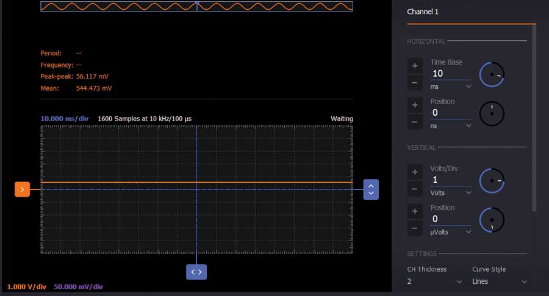Click the horizontal position handle below graph

[196, 272]
